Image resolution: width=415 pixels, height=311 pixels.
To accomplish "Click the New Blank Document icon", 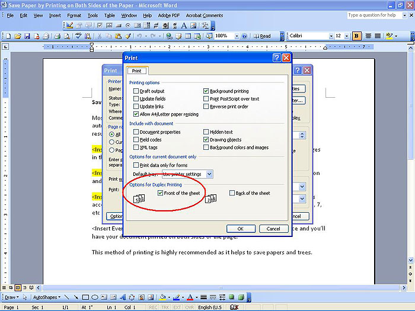I will [8, 36].
